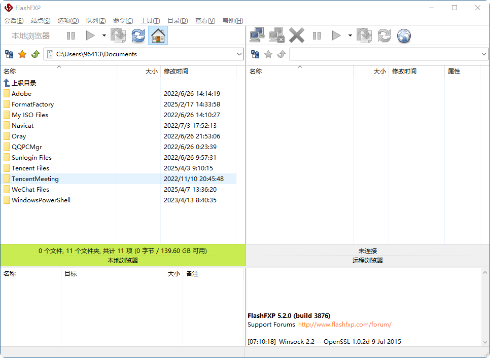
Task: Click the abort X icon
Action: pos(297,35)
